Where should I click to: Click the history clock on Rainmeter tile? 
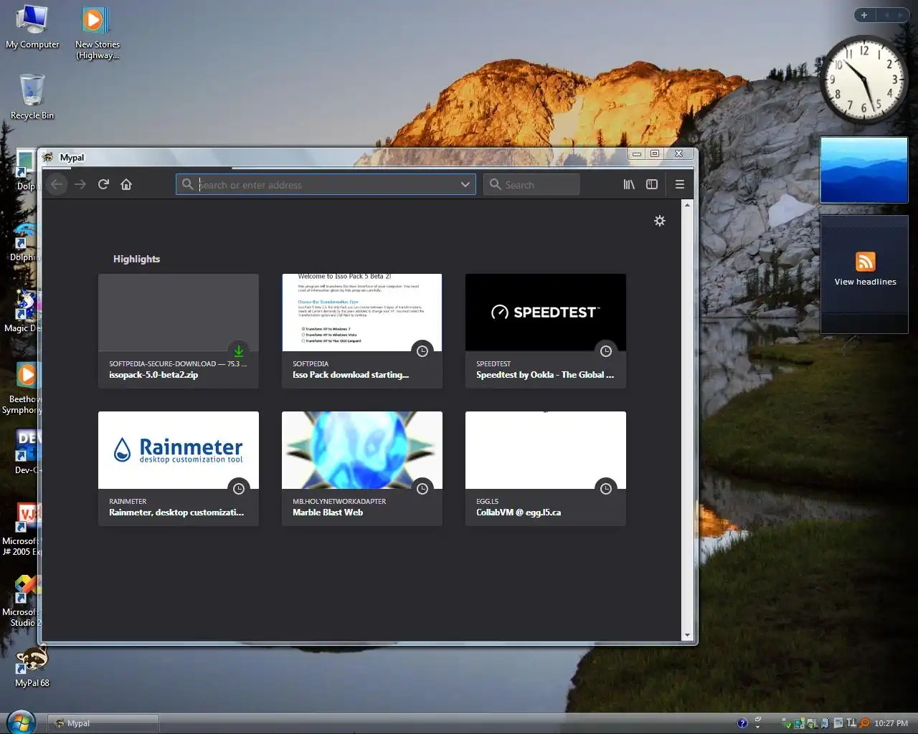(x=239, y=489)
